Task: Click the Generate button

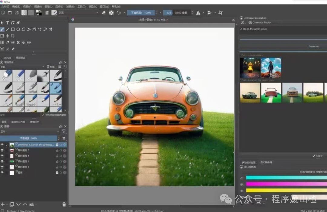Action: tap(313, 47)
